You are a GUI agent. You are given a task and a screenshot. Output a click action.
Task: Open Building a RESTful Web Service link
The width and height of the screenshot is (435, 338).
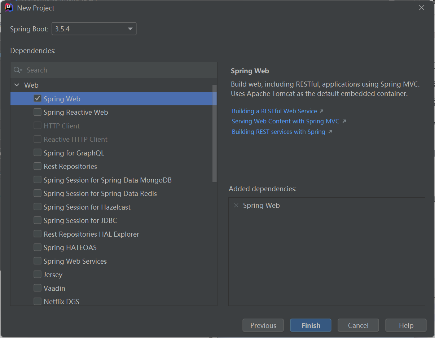coord(274,111)
